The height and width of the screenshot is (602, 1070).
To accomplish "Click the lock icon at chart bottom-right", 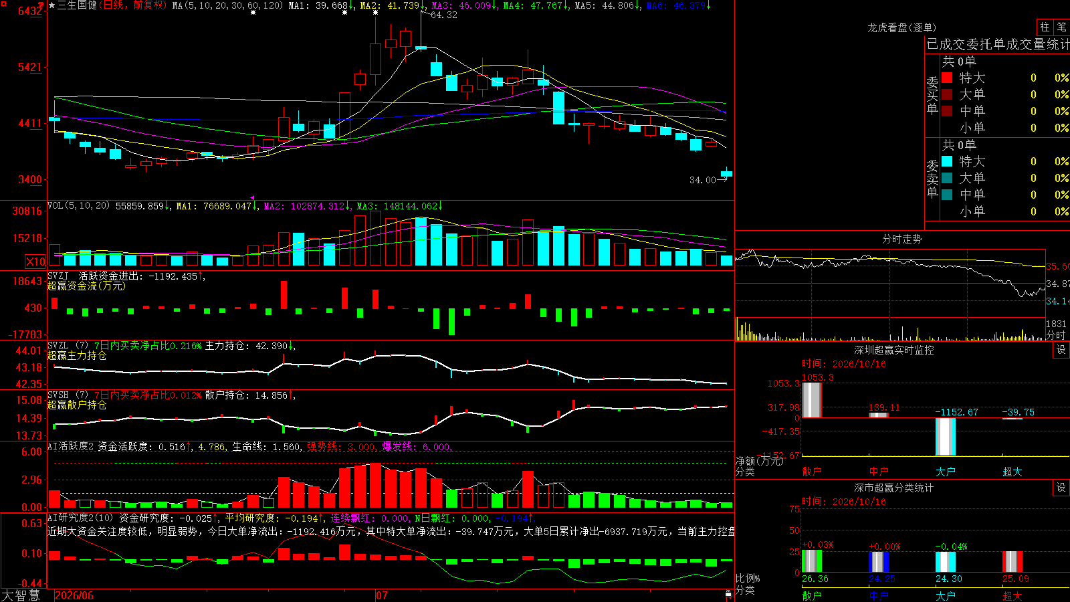I will pyautogui.click(x=728, y=594).
